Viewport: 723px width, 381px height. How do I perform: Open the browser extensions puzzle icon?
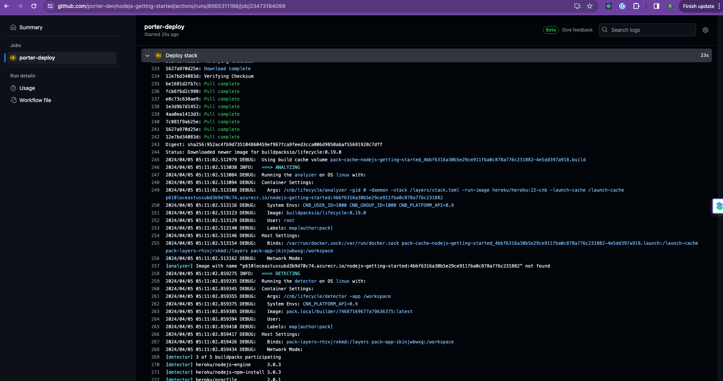click(x=636, y=6)
